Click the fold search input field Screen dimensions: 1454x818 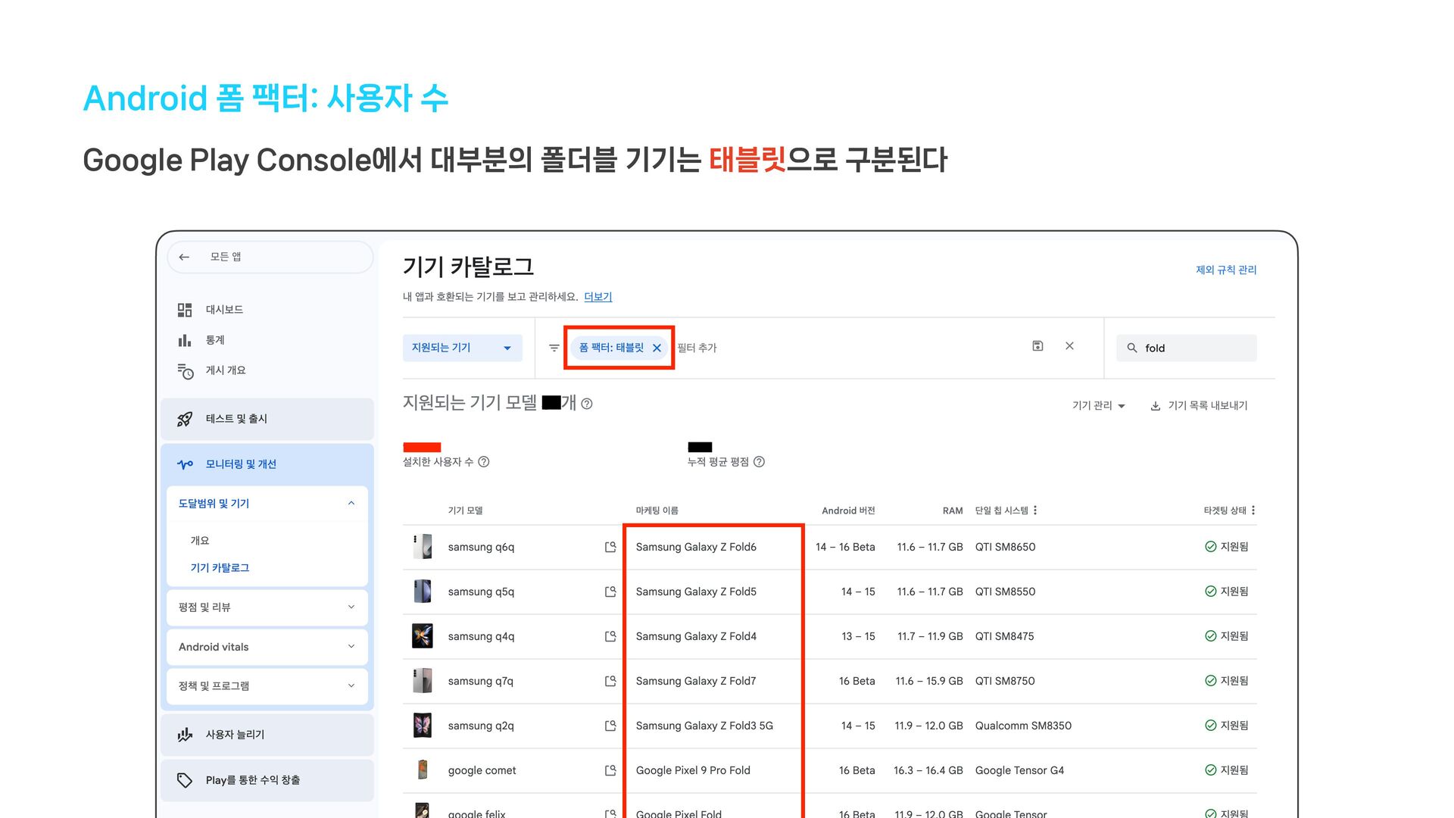[1197, 348]
